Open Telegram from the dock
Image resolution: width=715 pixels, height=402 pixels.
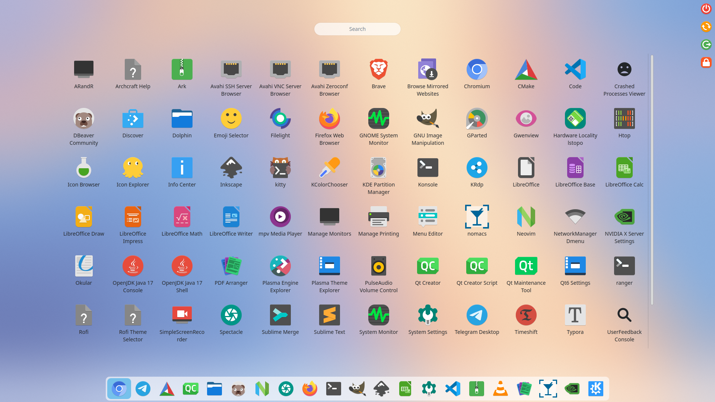pos(143,389)
